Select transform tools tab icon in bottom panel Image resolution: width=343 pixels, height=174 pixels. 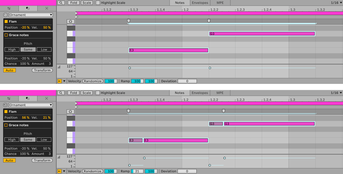click(x=28, y=98)
